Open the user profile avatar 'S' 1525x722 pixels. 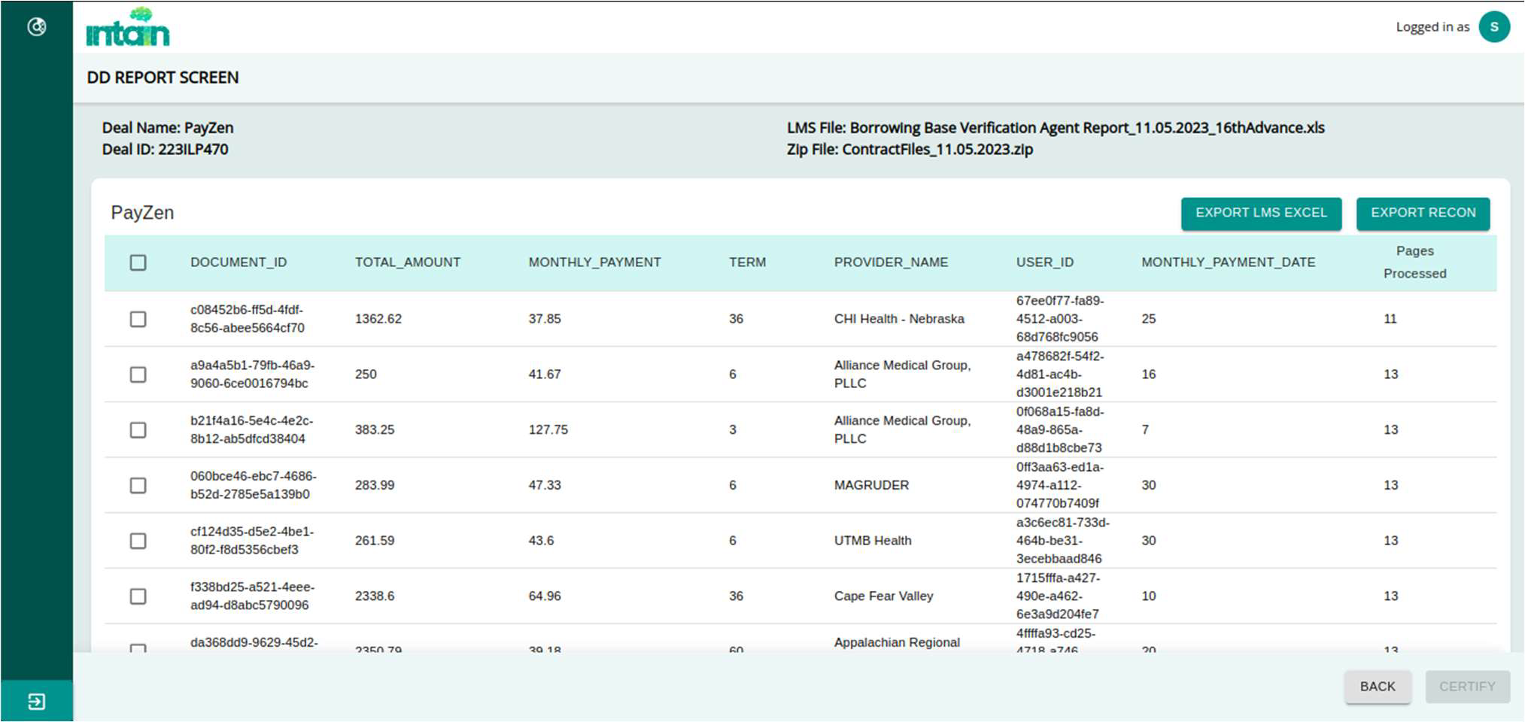1493,27
